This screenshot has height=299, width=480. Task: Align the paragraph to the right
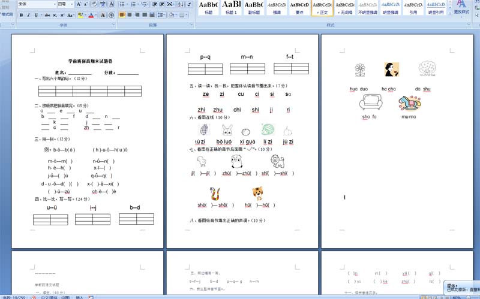pos(137,15)
